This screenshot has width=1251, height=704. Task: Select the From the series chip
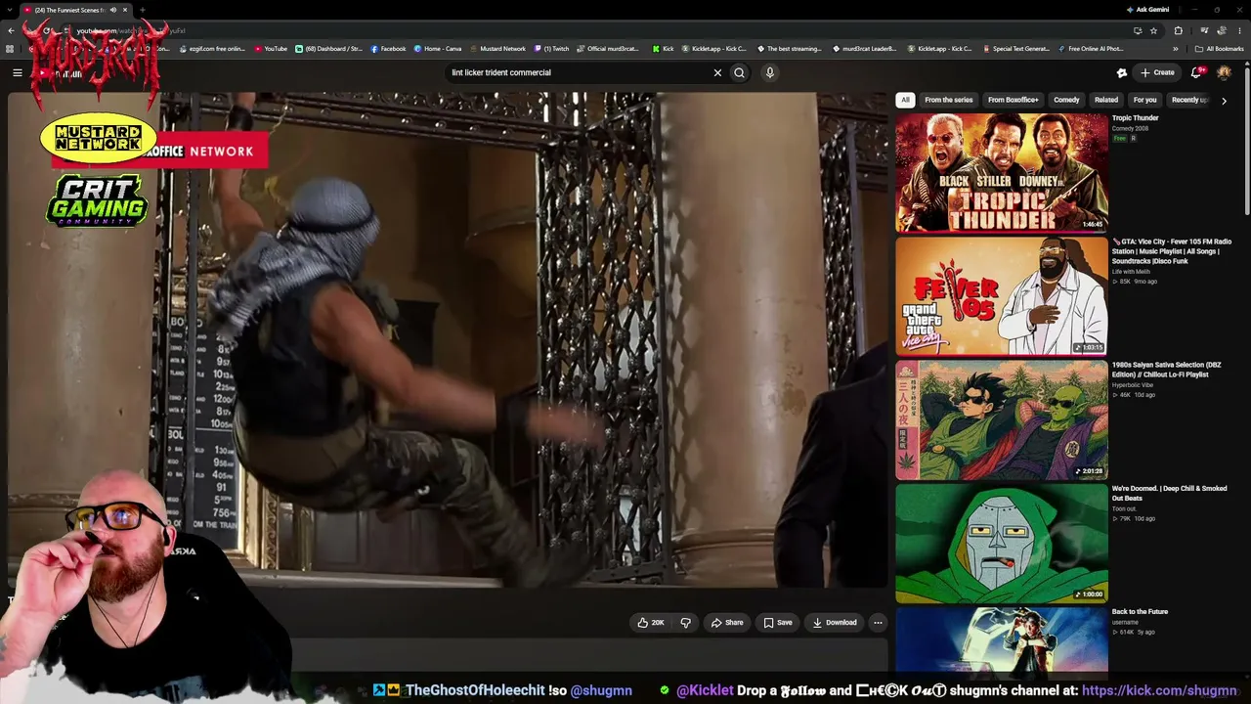point(949,100)
